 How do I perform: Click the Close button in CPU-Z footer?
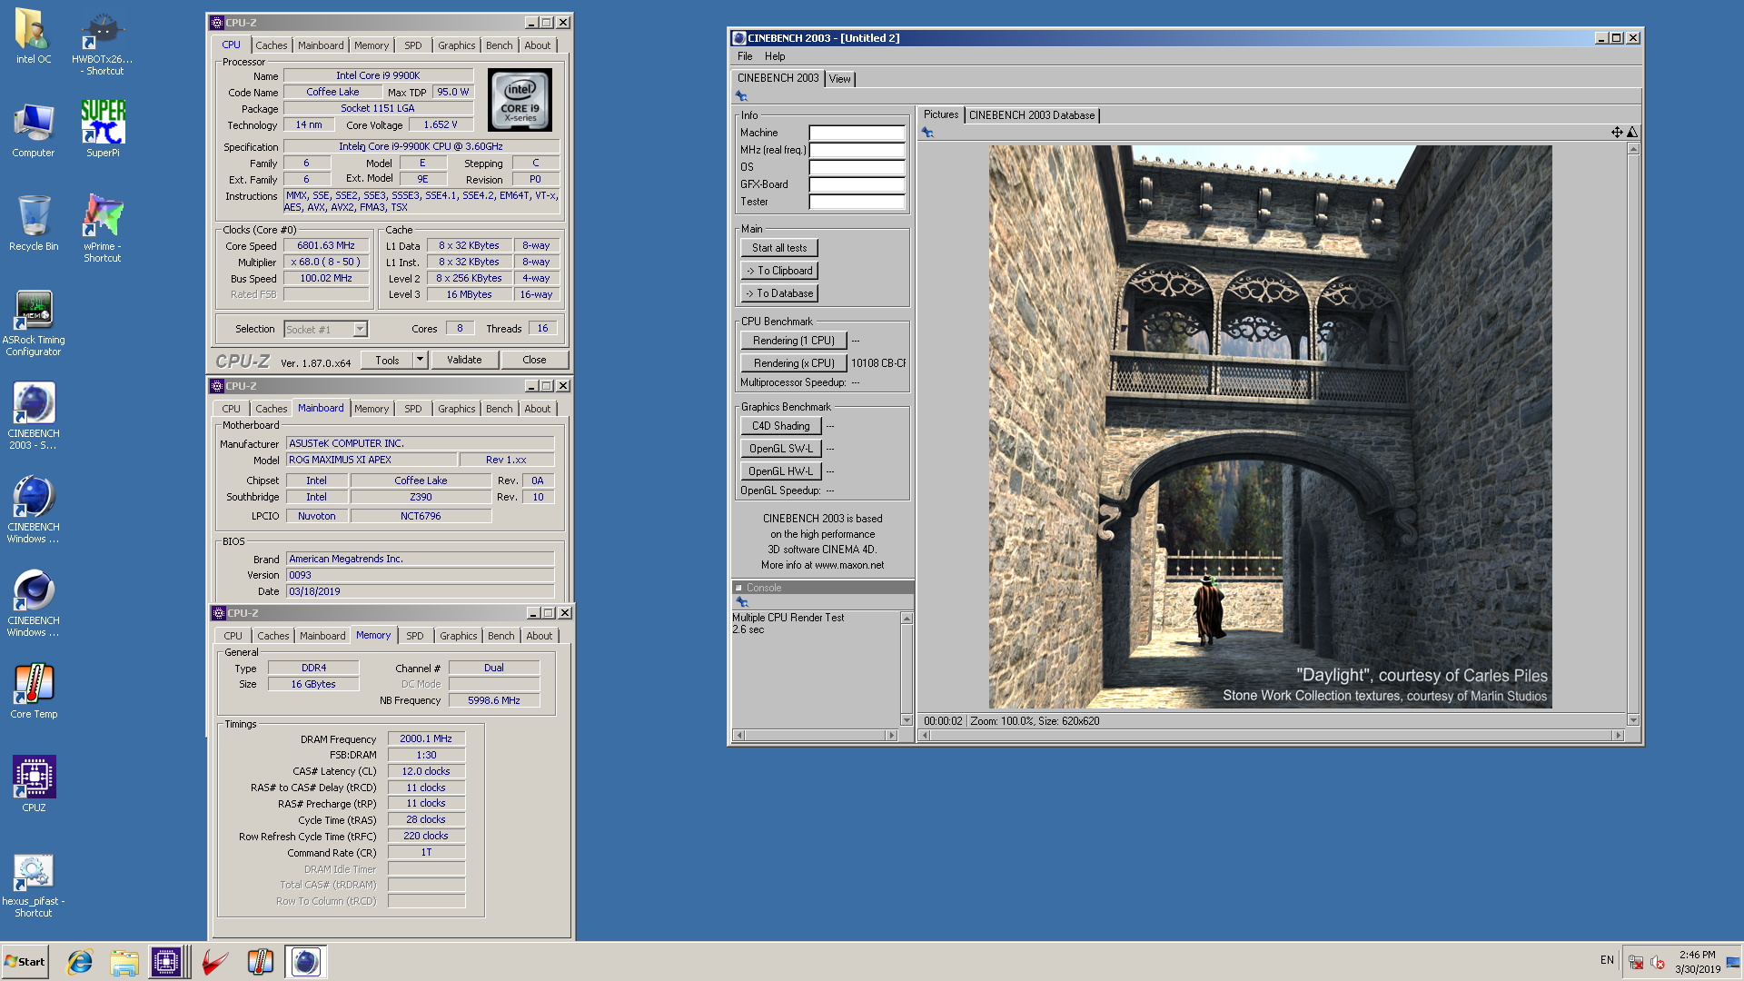(534, 360)
